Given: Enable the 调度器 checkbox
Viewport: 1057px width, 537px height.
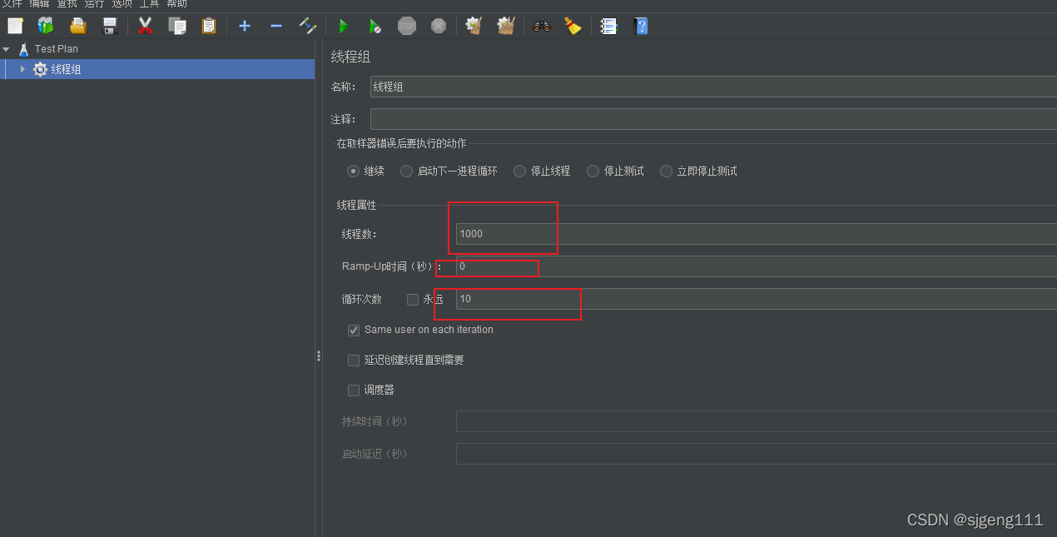Looking at the screenshot, I should coord(354,390).
